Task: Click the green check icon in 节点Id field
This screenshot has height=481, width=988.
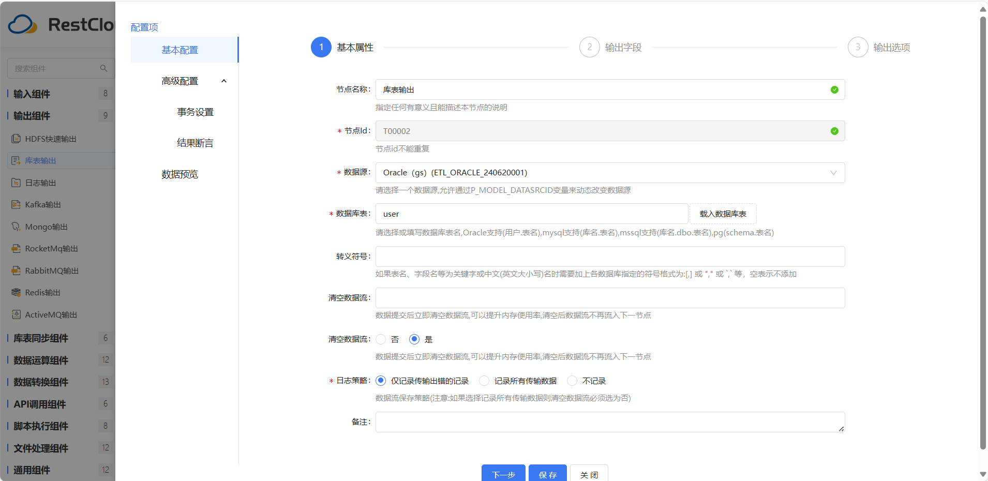Action: [834, 131]
